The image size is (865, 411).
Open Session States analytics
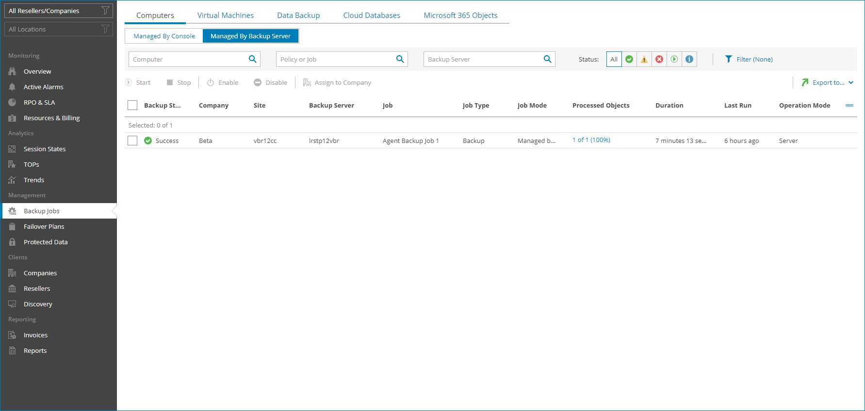pos(45,149)
